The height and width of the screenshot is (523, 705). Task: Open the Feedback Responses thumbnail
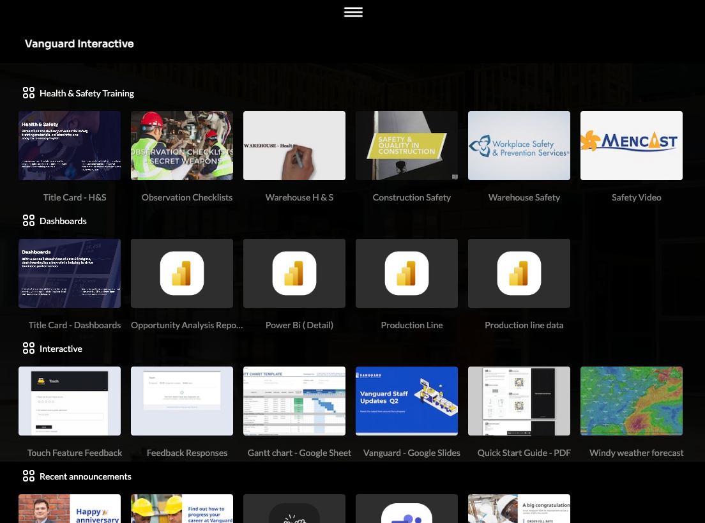point(182,401)
